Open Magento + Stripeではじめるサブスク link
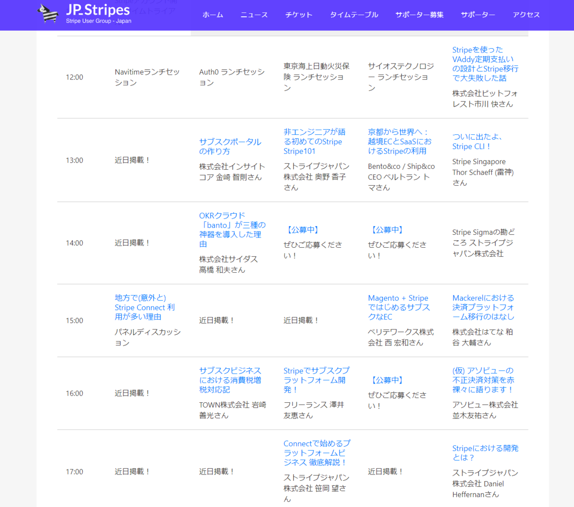 click(399, 307)
